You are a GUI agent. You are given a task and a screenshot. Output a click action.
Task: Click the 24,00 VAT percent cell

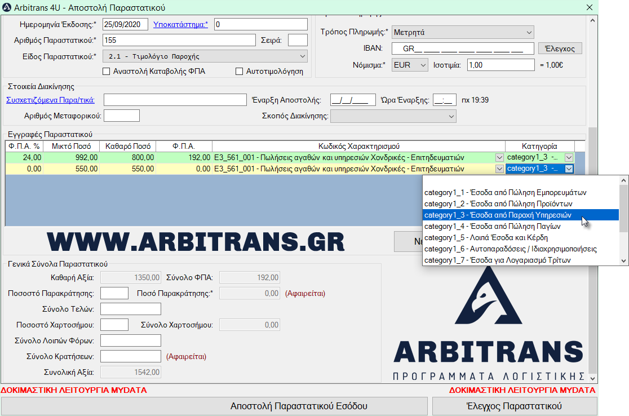(24, 158)
